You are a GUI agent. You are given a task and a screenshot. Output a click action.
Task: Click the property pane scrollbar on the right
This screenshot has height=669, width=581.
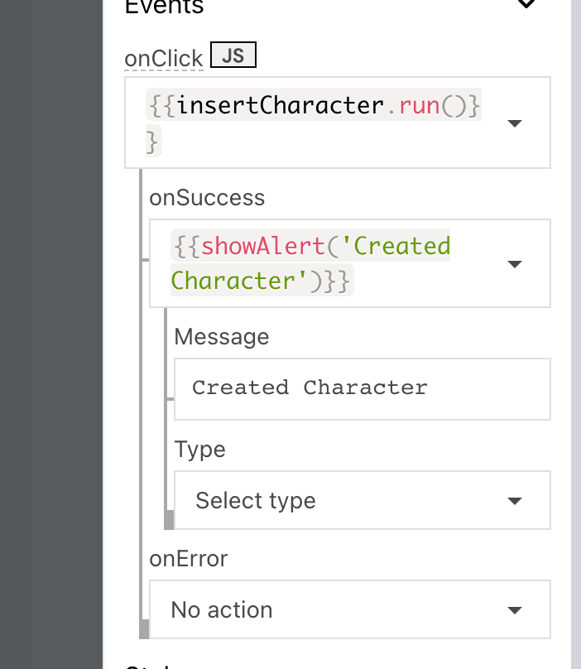pyautogui.click(x=575, y=331)
